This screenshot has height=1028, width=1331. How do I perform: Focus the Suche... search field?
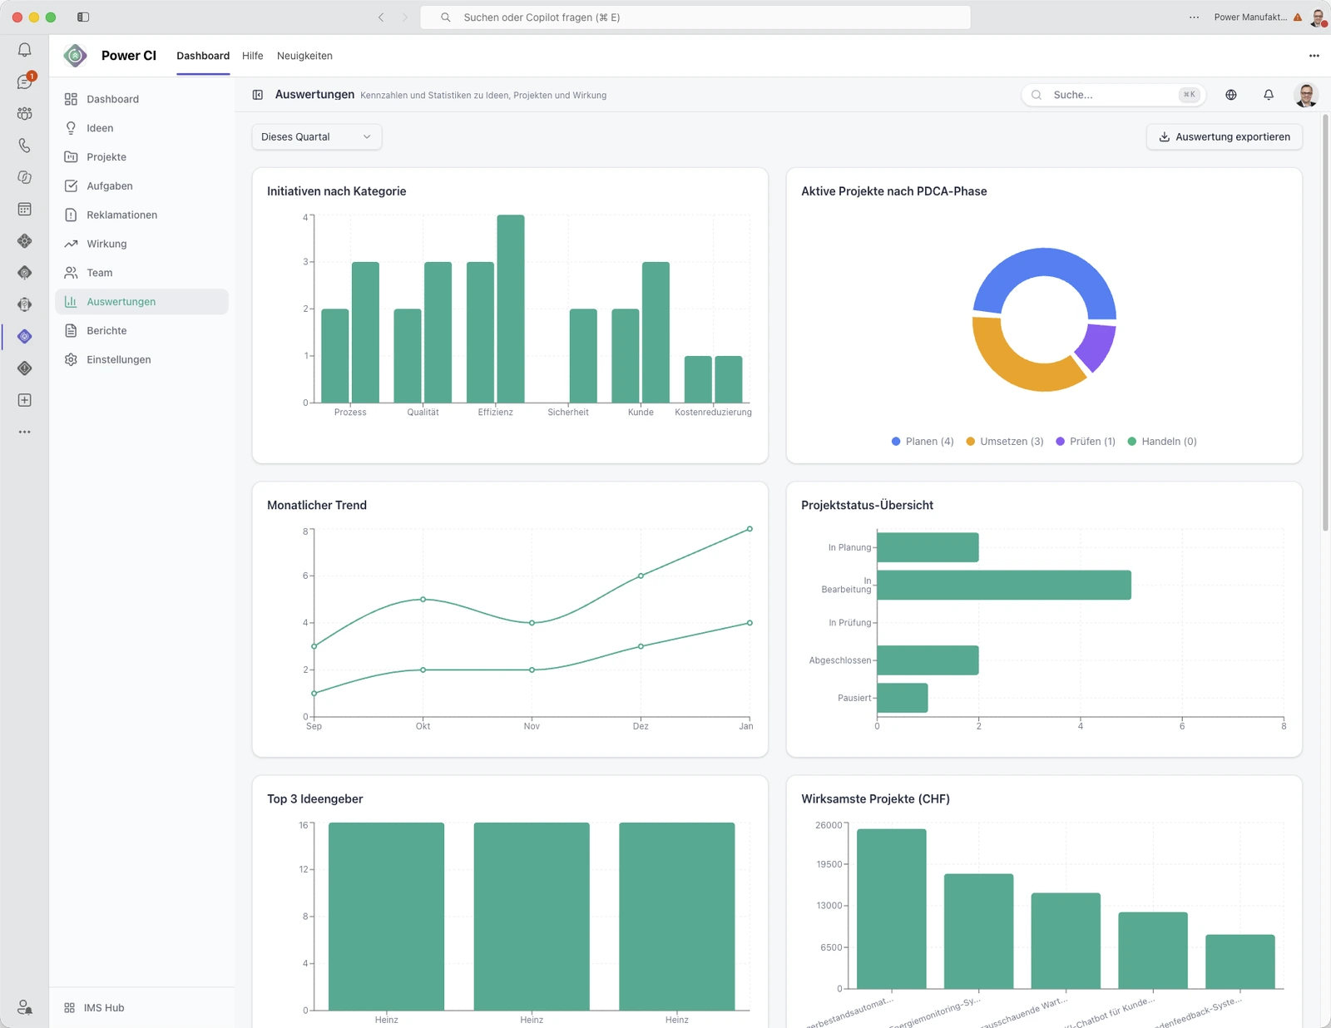(1112, 95)
